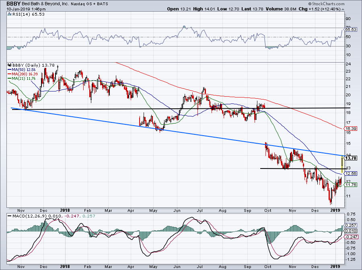Click the Mar label on the MACD panel's date axis
This screenshot has height=270, width=362.
coord(108,267)
